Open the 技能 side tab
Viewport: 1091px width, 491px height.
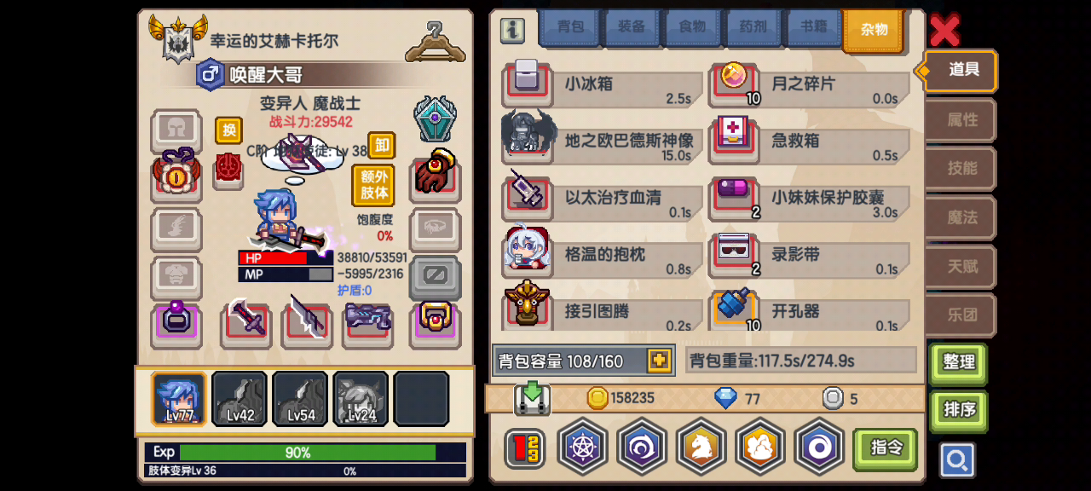click(961, 169)
